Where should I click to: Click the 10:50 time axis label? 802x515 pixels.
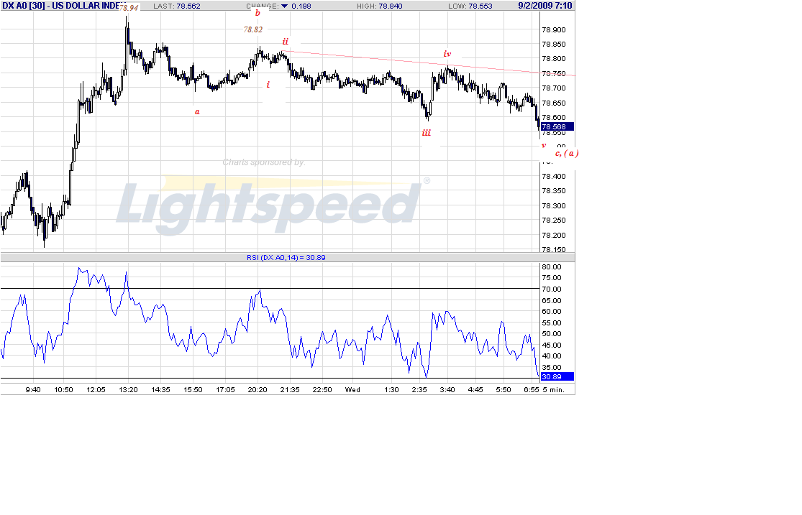pyautogui.click(x=63, y=389)
